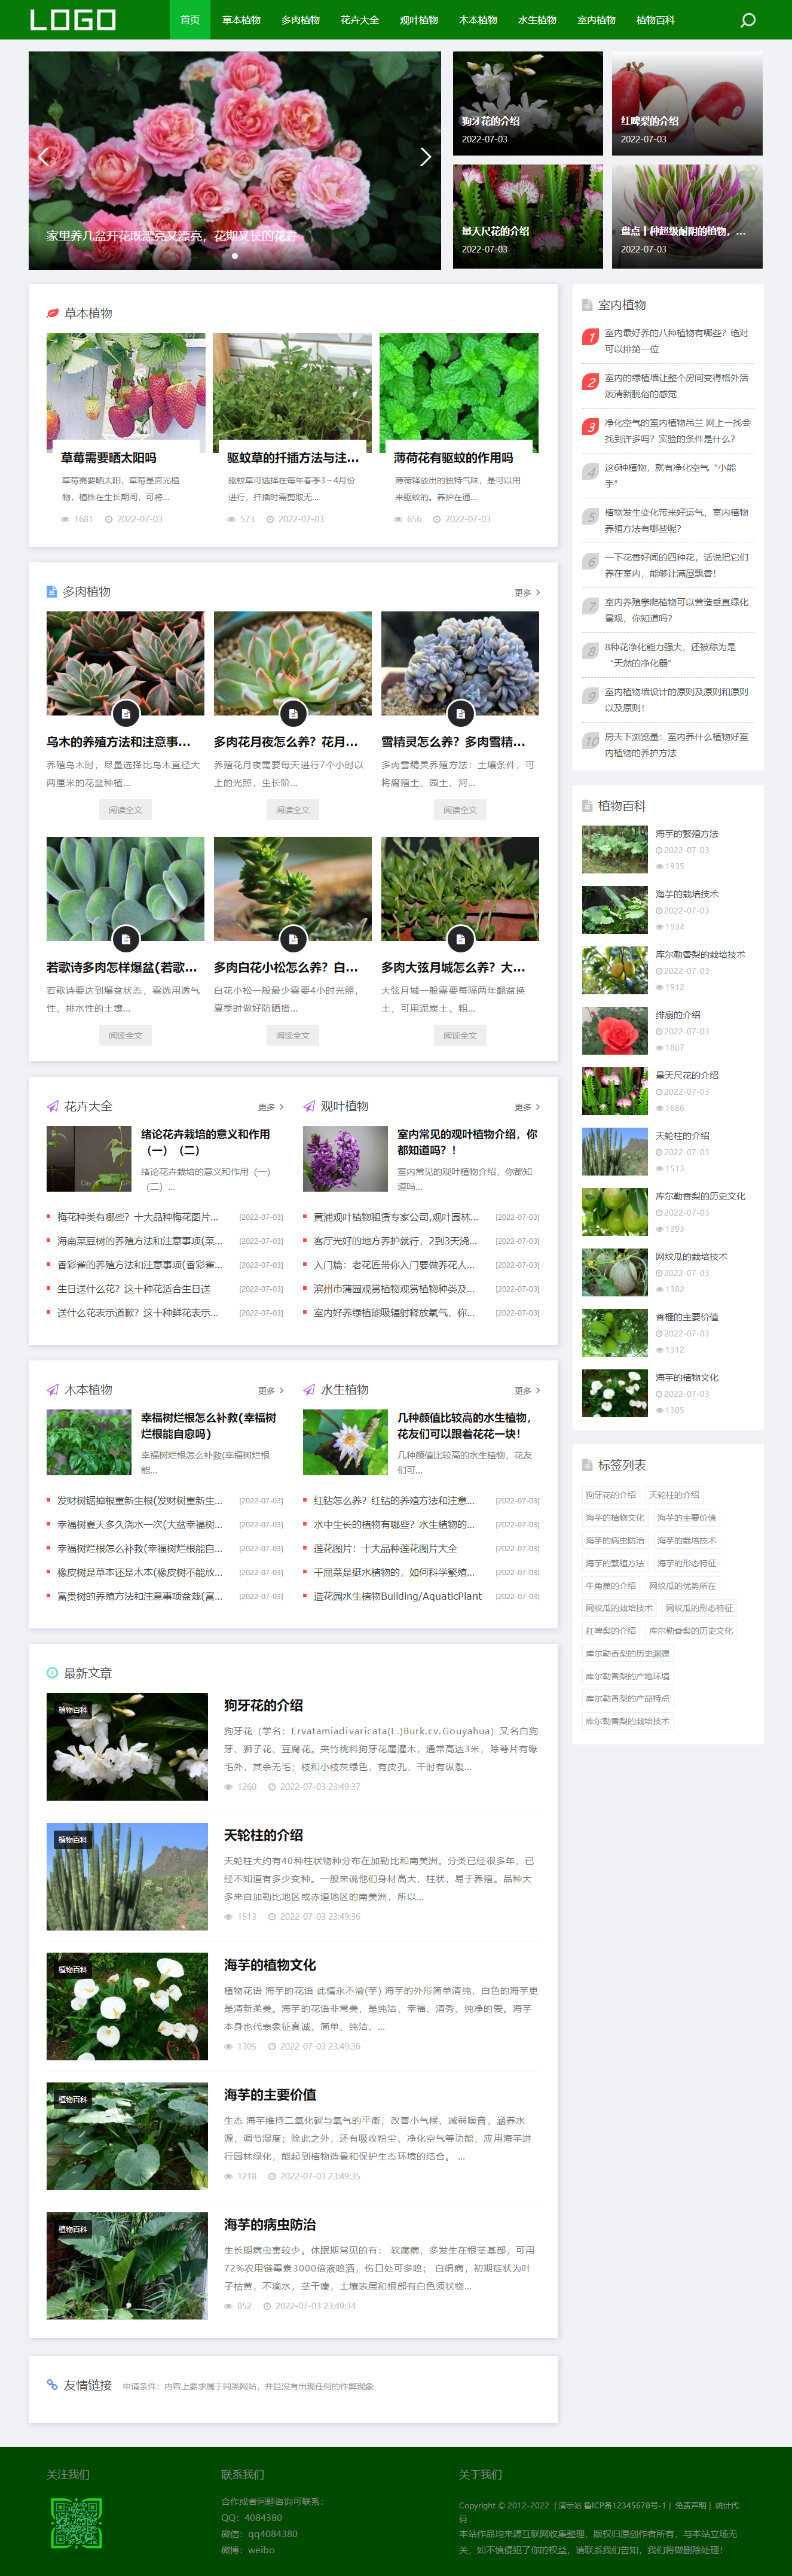Expand 更多 in 花卉大全 section
792x2576 pixels.
[271, 1107]
